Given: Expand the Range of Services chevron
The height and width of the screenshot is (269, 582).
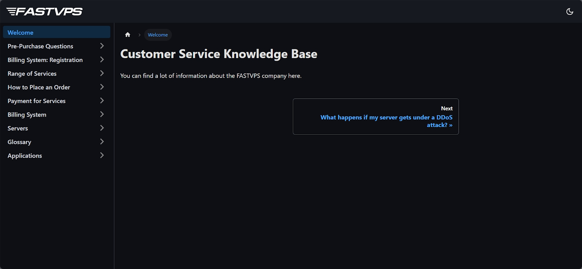Looking at the screenshot, I should pos(102,73).
